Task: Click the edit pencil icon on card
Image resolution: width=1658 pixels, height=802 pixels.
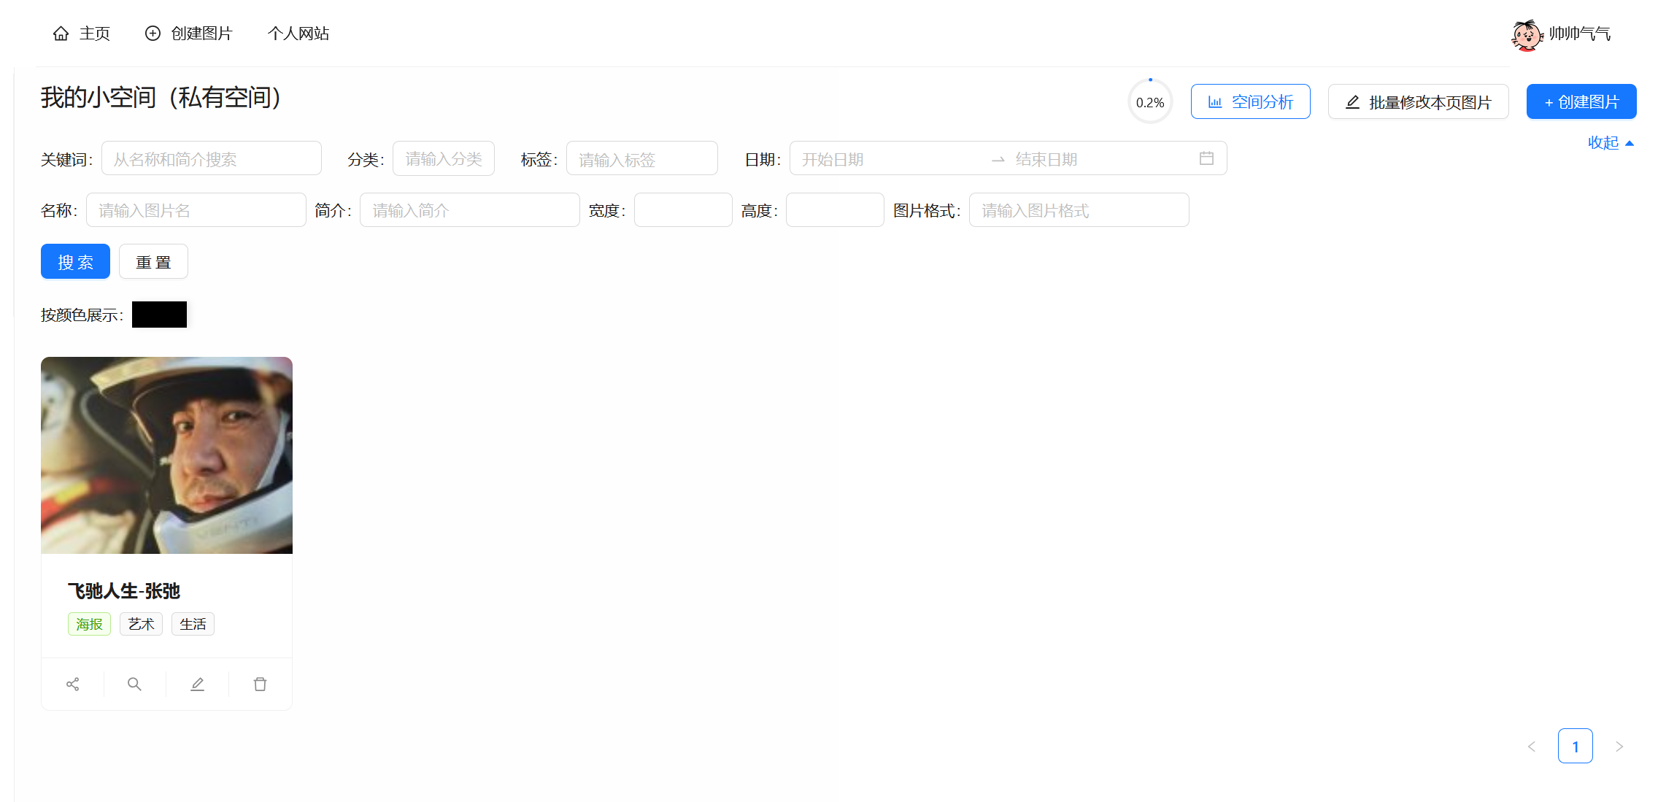Action: (197, 684)
